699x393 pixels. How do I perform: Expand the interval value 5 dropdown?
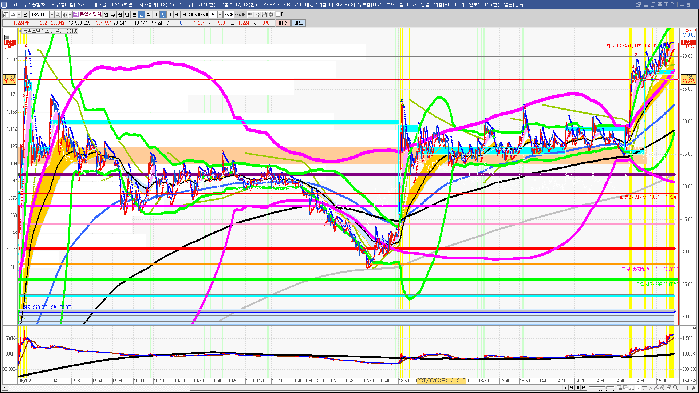click(220, 15)
